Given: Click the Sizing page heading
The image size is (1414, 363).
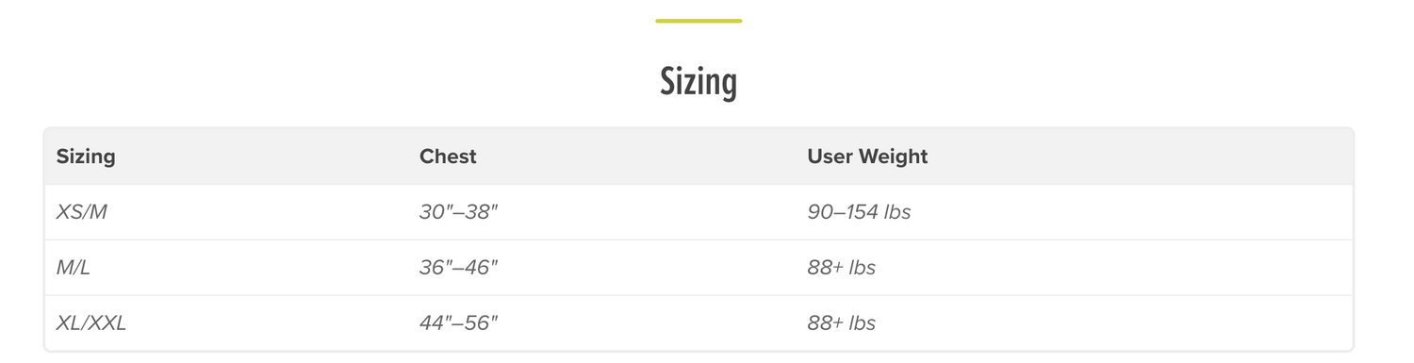Looking at the screenshot, I should point(699,83).
